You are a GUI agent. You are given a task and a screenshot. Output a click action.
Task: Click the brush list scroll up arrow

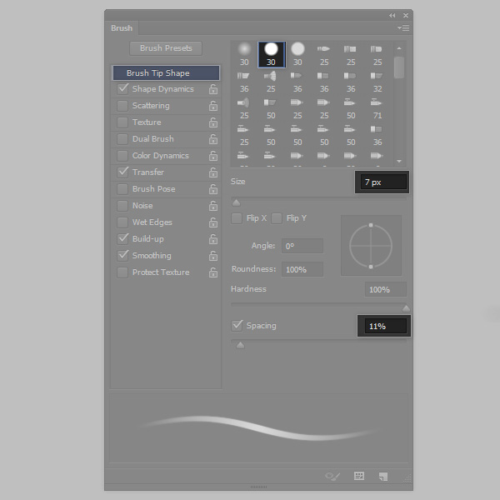[399, 48]
